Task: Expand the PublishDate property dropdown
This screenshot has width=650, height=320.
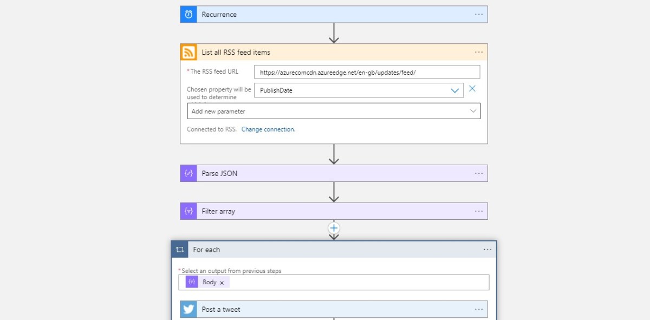Action: tap(454, 90)
